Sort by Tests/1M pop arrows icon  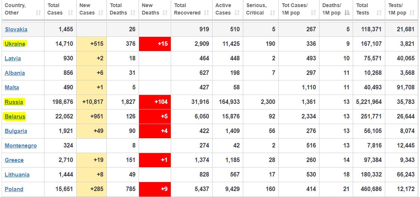[x=412, y=13]
